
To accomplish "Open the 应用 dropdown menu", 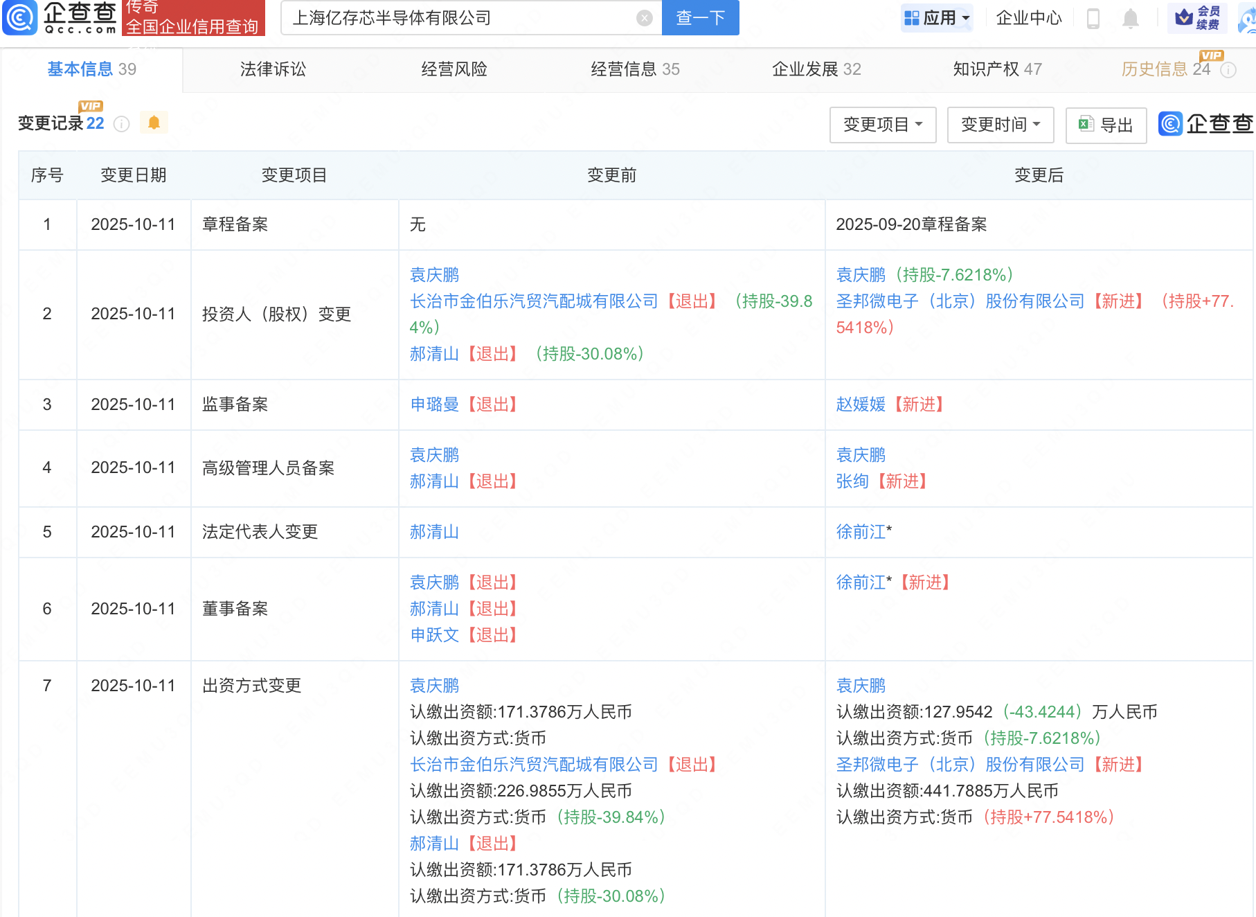I will 937,18.
